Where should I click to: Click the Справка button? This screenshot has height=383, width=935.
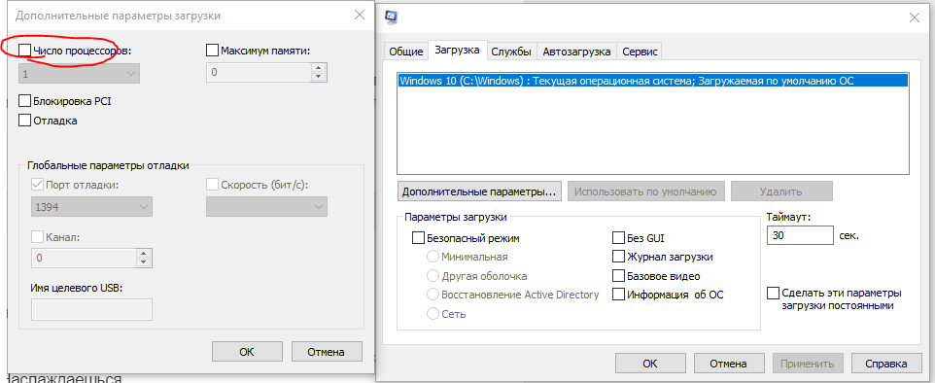pos(887,364)
